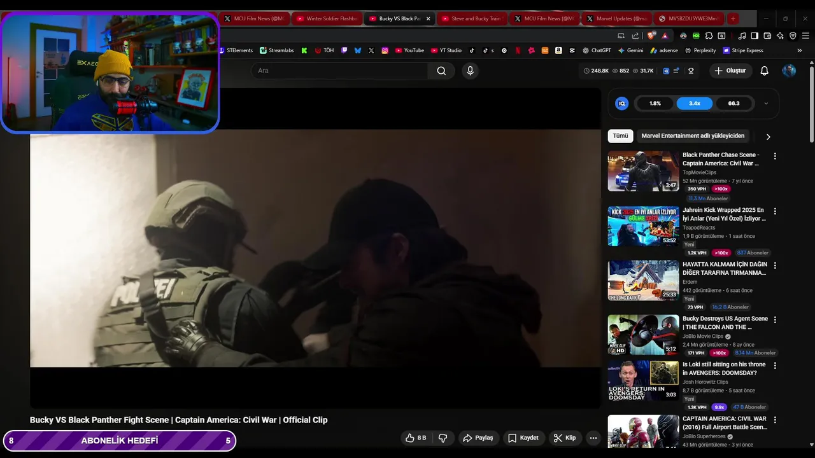Switch to Steve and Bucky Train tab
Viewport: 815px width, 458px height.
tap(472, 18)
